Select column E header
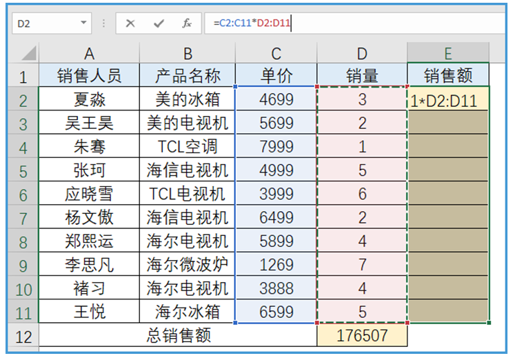Image resolution: width=513 pixels, height=358 pixels. [447, 54]
